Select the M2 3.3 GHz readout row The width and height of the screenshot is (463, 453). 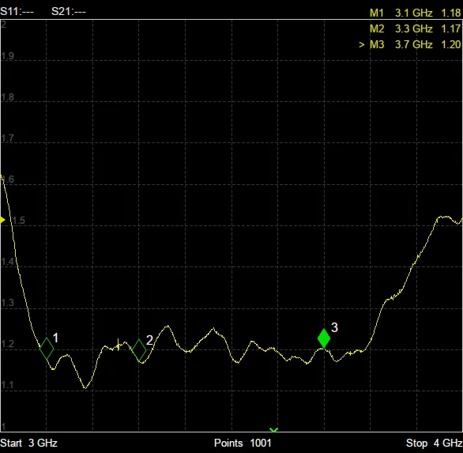415,28
